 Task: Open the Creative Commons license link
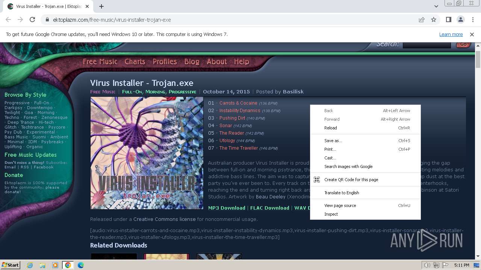coord(164,219)
